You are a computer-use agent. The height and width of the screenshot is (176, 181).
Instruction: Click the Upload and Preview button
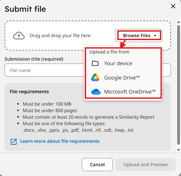click(x=146, y=165)
